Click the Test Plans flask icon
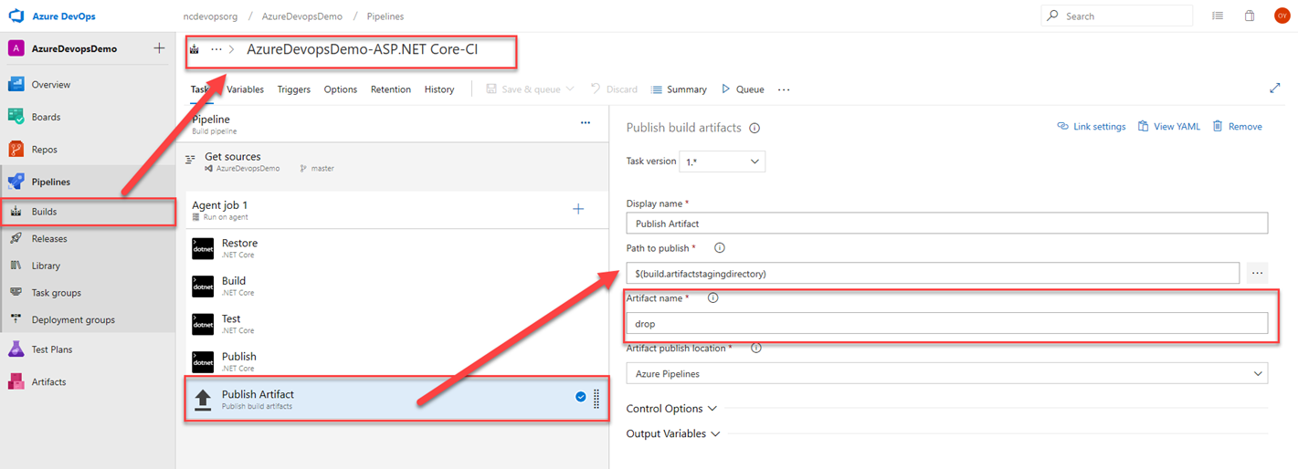The height and width of the screenshot is (469, 1298). click(16, 349)
